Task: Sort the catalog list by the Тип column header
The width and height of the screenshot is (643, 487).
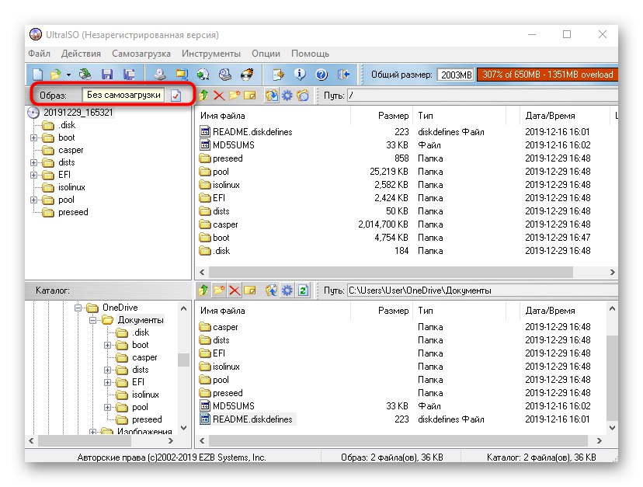Action: pos(459,311)
